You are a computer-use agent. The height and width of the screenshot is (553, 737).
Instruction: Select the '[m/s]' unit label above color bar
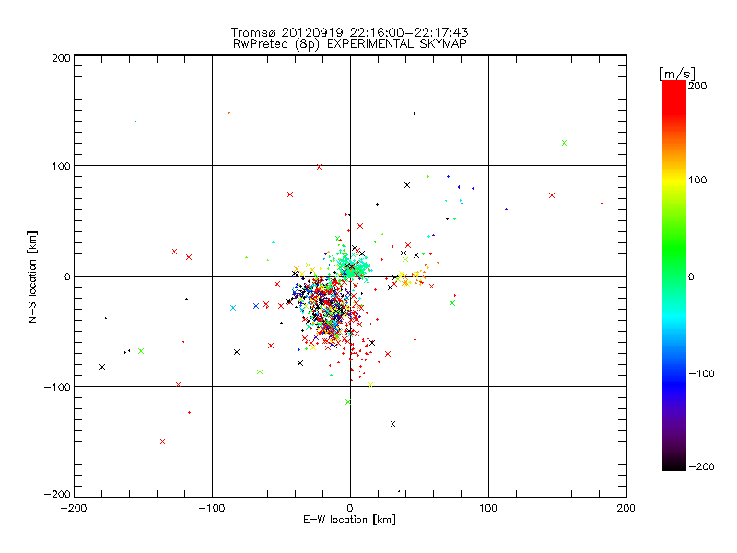[676, 74]
